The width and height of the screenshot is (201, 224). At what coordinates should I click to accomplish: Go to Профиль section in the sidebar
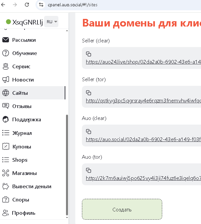tap(24, 213)
